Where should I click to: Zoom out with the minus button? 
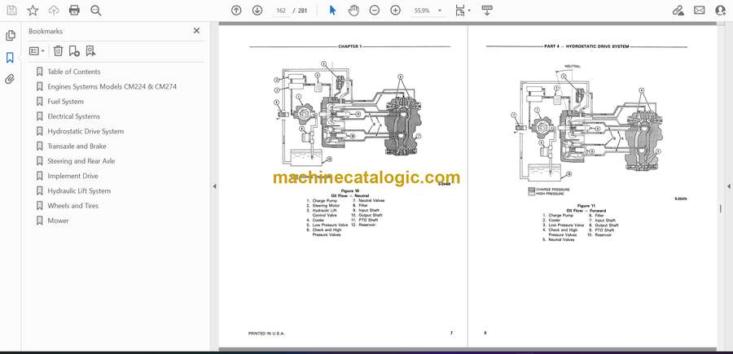pyautogui.click(x=375, y=11)
